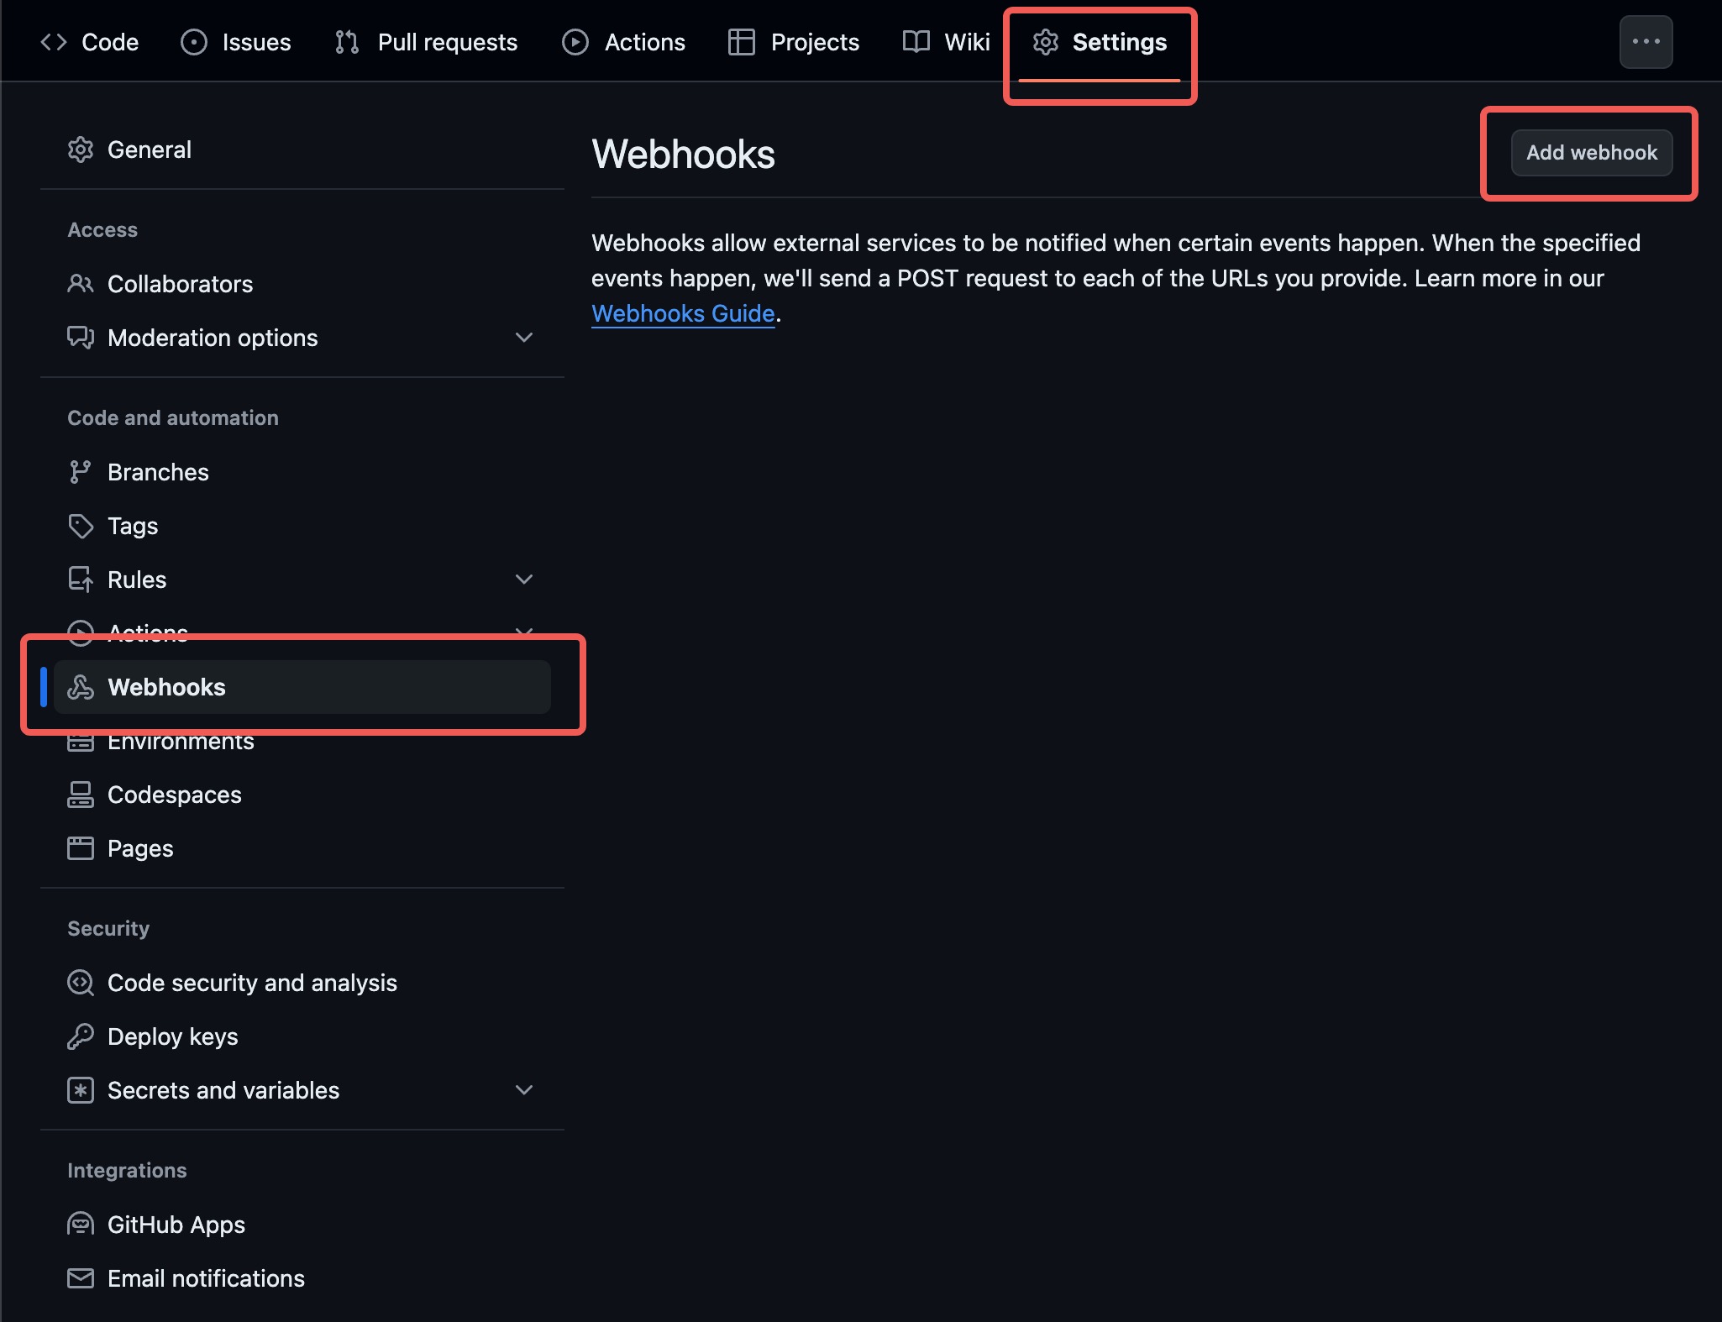1722x1322 pixels.
Task: Click the Settings gear icon in top navigation
Action: [1046, 42]
